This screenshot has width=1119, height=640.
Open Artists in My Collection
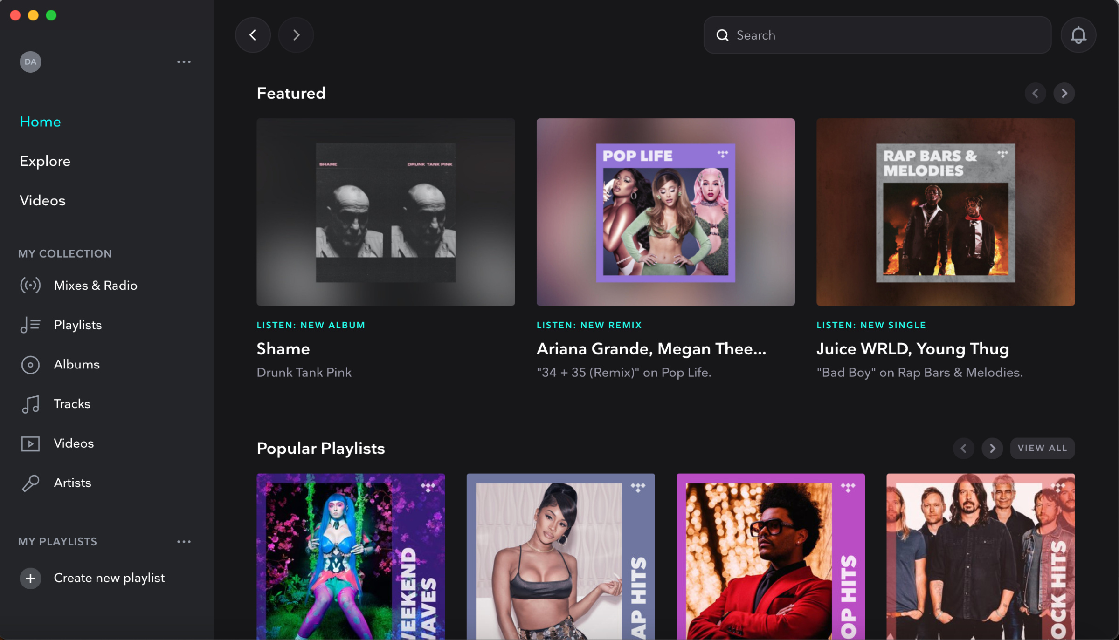click(x=72, y=483)
